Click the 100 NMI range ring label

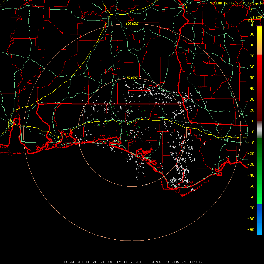click(132, 23)
